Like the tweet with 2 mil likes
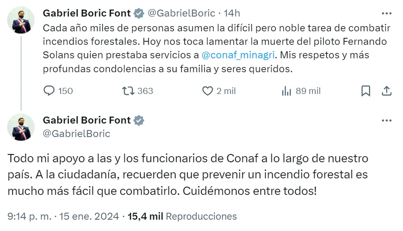The height and width of the screenshot is (231, 403). tap(207, 91)
